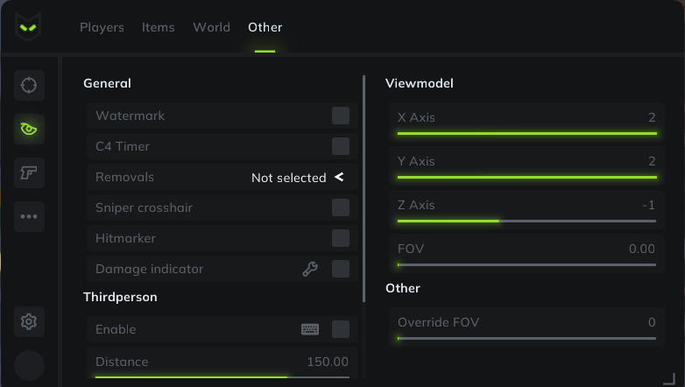Click the round avatar circle in sidebar
The image size is (685, 387).
(x=29, y=365)
